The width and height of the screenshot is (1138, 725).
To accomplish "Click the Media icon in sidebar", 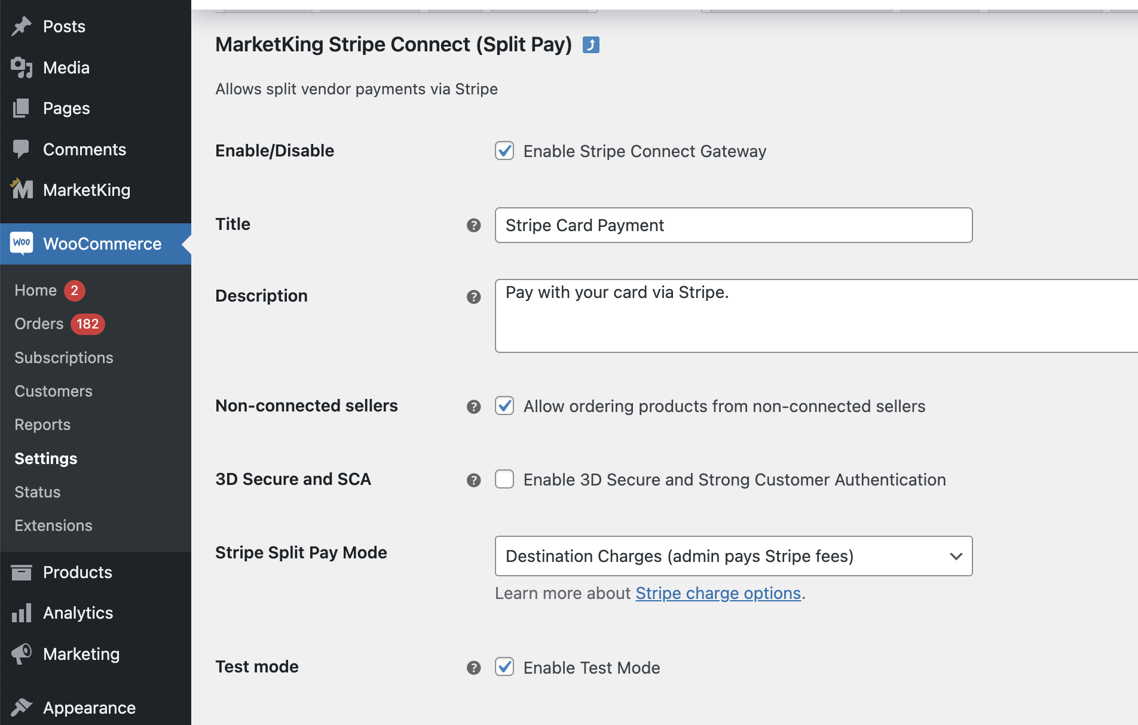I will [x=22, y=67].
